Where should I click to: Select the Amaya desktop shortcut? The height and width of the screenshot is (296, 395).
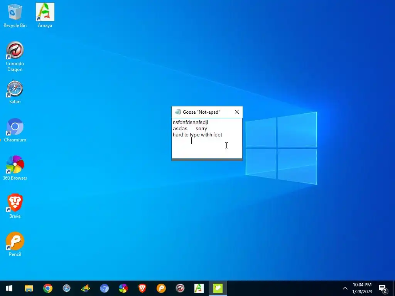click(45, 15)
